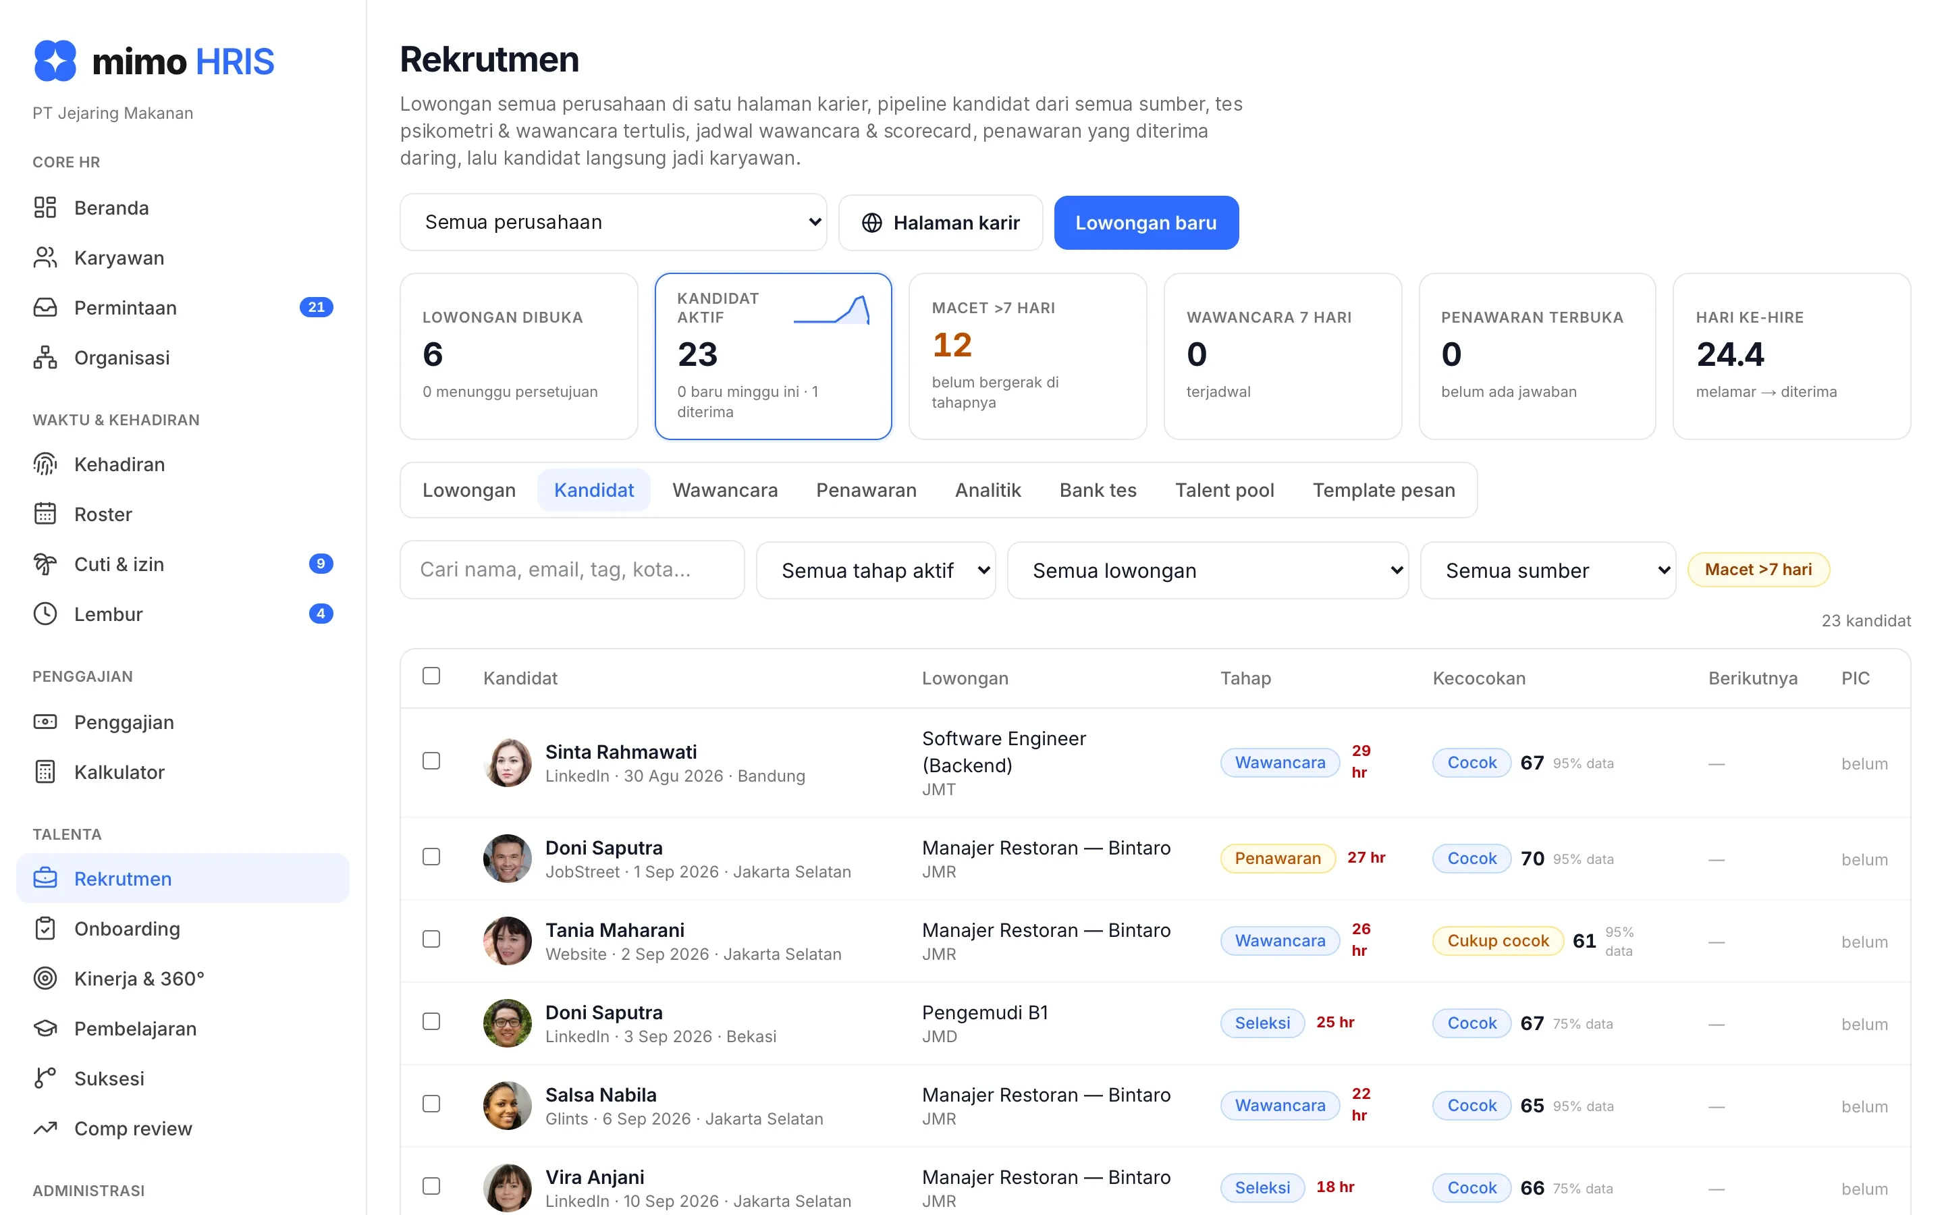Open Lembur clock icon
Viewport: 1944px width, 1215px height.
coord(45,613)
